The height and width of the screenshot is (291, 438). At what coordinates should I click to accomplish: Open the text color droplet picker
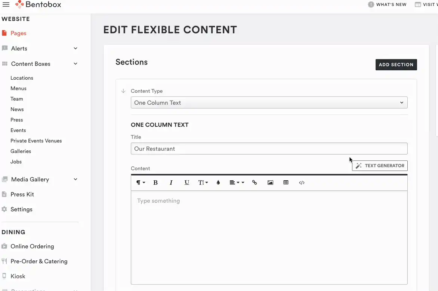(x=218, y=183)
